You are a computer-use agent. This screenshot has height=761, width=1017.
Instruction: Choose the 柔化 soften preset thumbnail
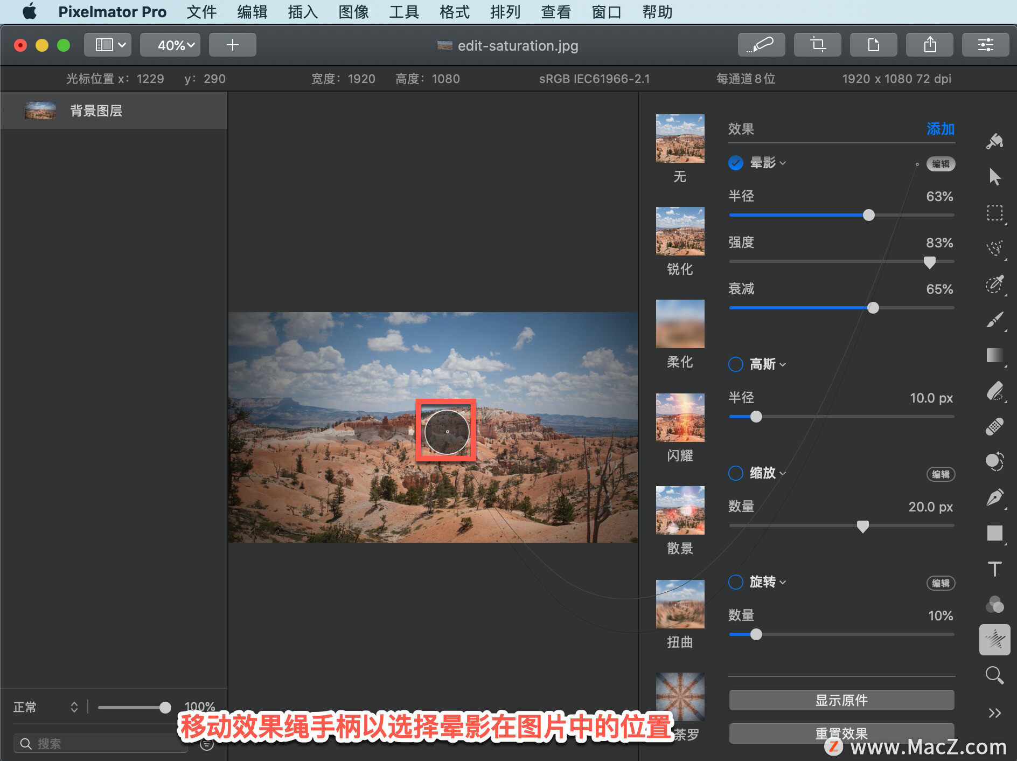coord(680,324)
